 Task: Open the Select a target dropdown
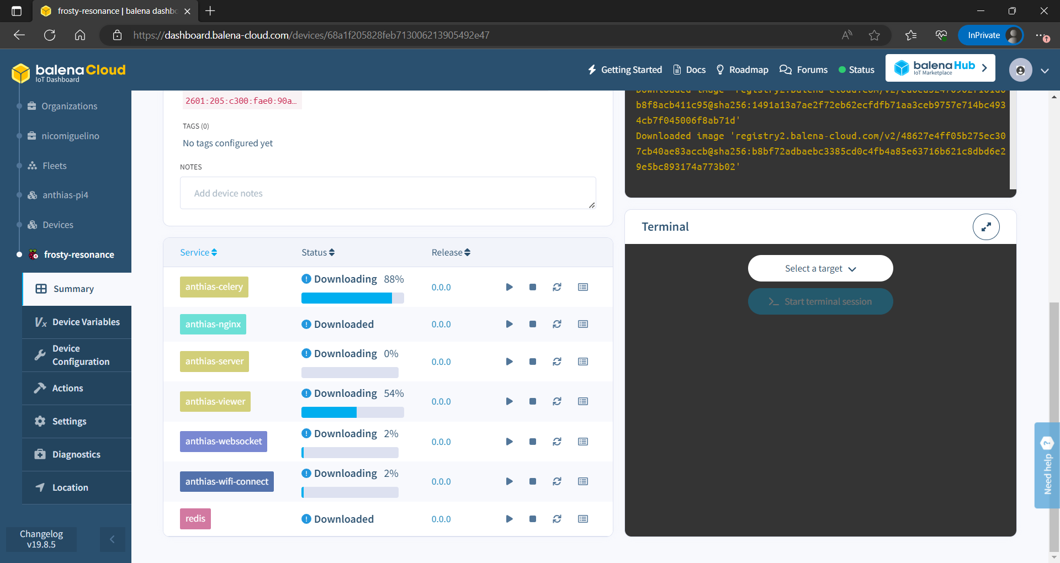(820, 268)
